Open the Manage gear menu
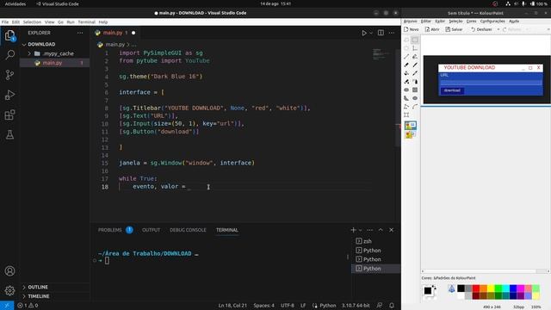The image size is (551, 310). (9, 291)
